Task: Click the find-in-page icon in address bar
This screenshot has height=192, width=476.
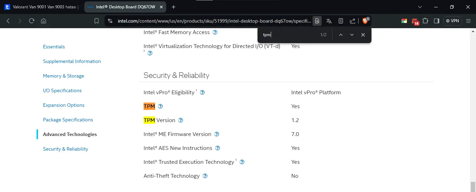Action: tap(317, 21)
